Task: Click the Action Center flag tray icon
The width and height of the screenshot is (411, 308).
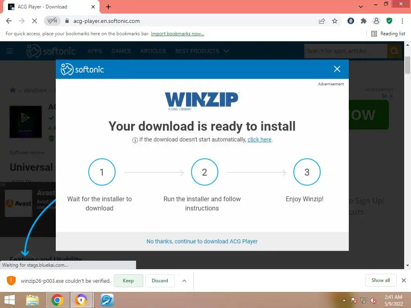Action: 354,300
